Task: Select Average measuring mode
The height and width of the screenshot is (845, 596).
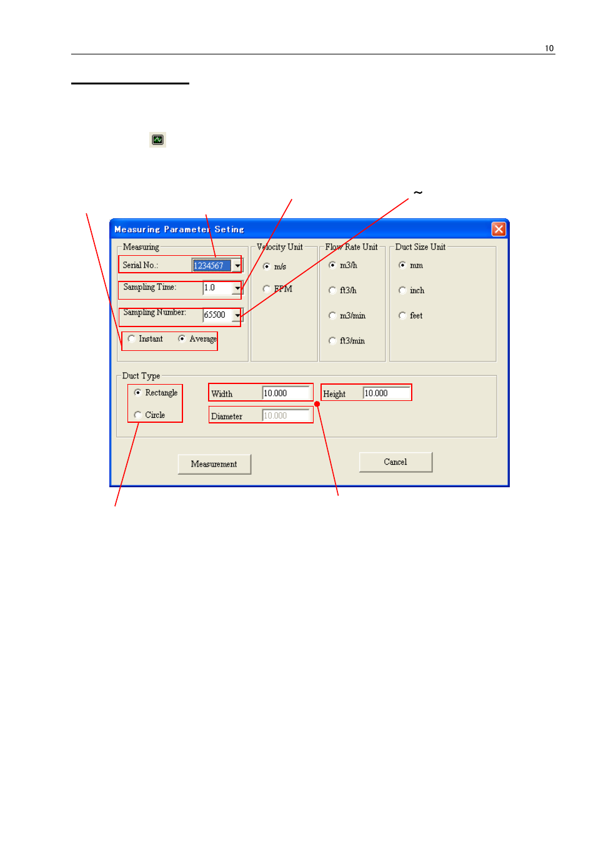Action: pos(181,338)
